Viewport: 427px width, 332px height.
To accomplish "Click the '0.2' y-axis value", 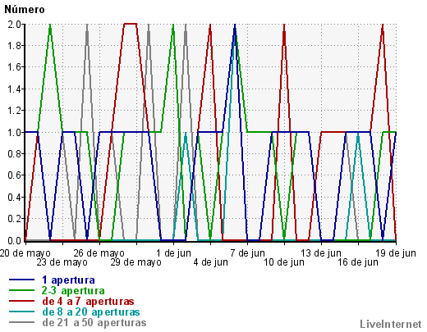I will tap(14, 219).
